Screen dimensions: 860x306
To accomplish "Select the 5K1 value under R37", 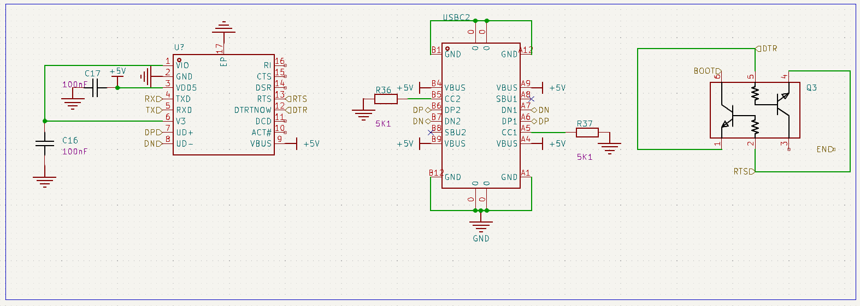I will (585, 157).
